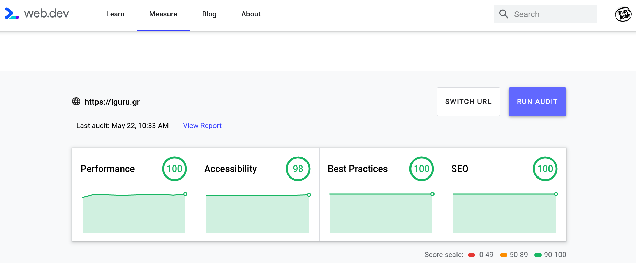Screen dimensions: 636x263
Task: Click the Score scale label
Action: (x=444, y=255)
